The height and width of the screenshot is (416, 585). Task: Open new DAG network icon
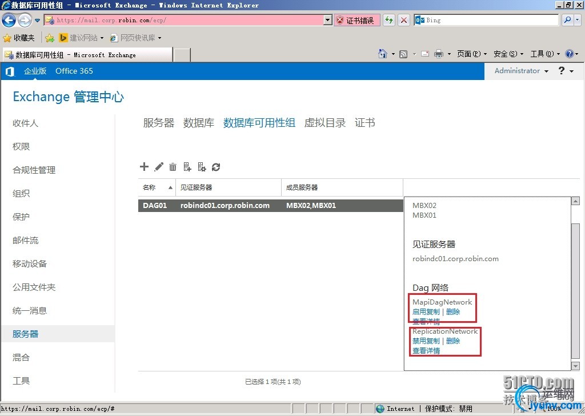click(202, 167)
